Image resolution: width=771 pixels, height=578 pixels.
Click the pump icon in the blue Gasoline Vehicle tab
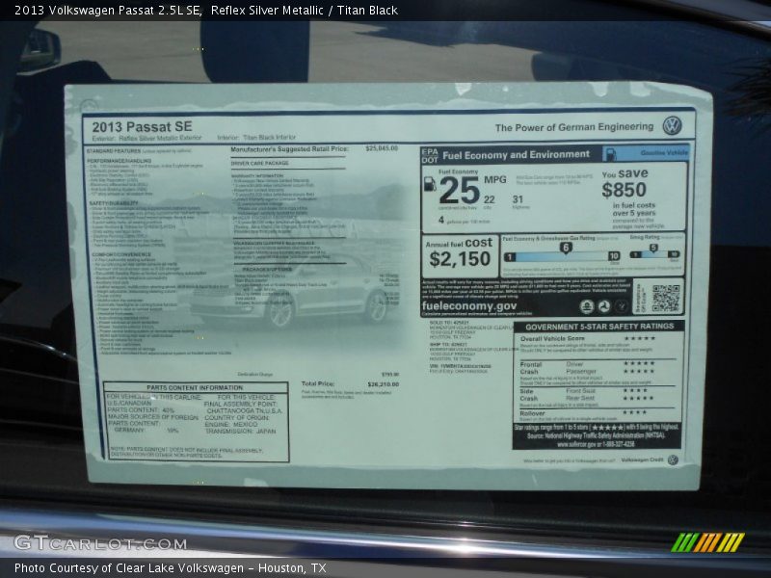[610, 154]
